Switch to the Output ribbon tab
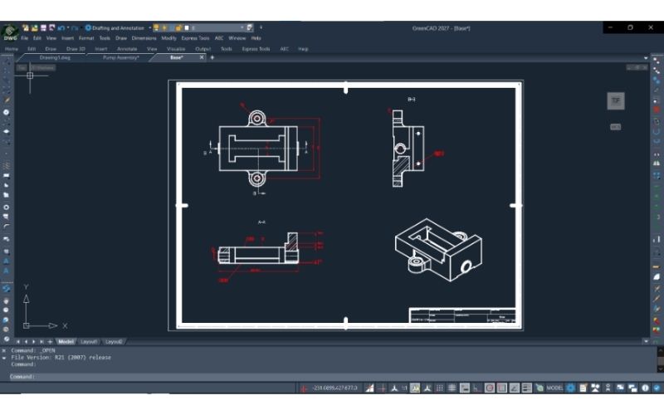The height and width of the screenshot is (415, 664). pos(203,49)
